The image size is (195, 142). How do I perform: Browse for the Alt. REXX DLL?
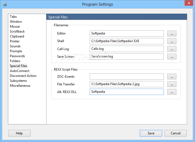click(172, 92)
